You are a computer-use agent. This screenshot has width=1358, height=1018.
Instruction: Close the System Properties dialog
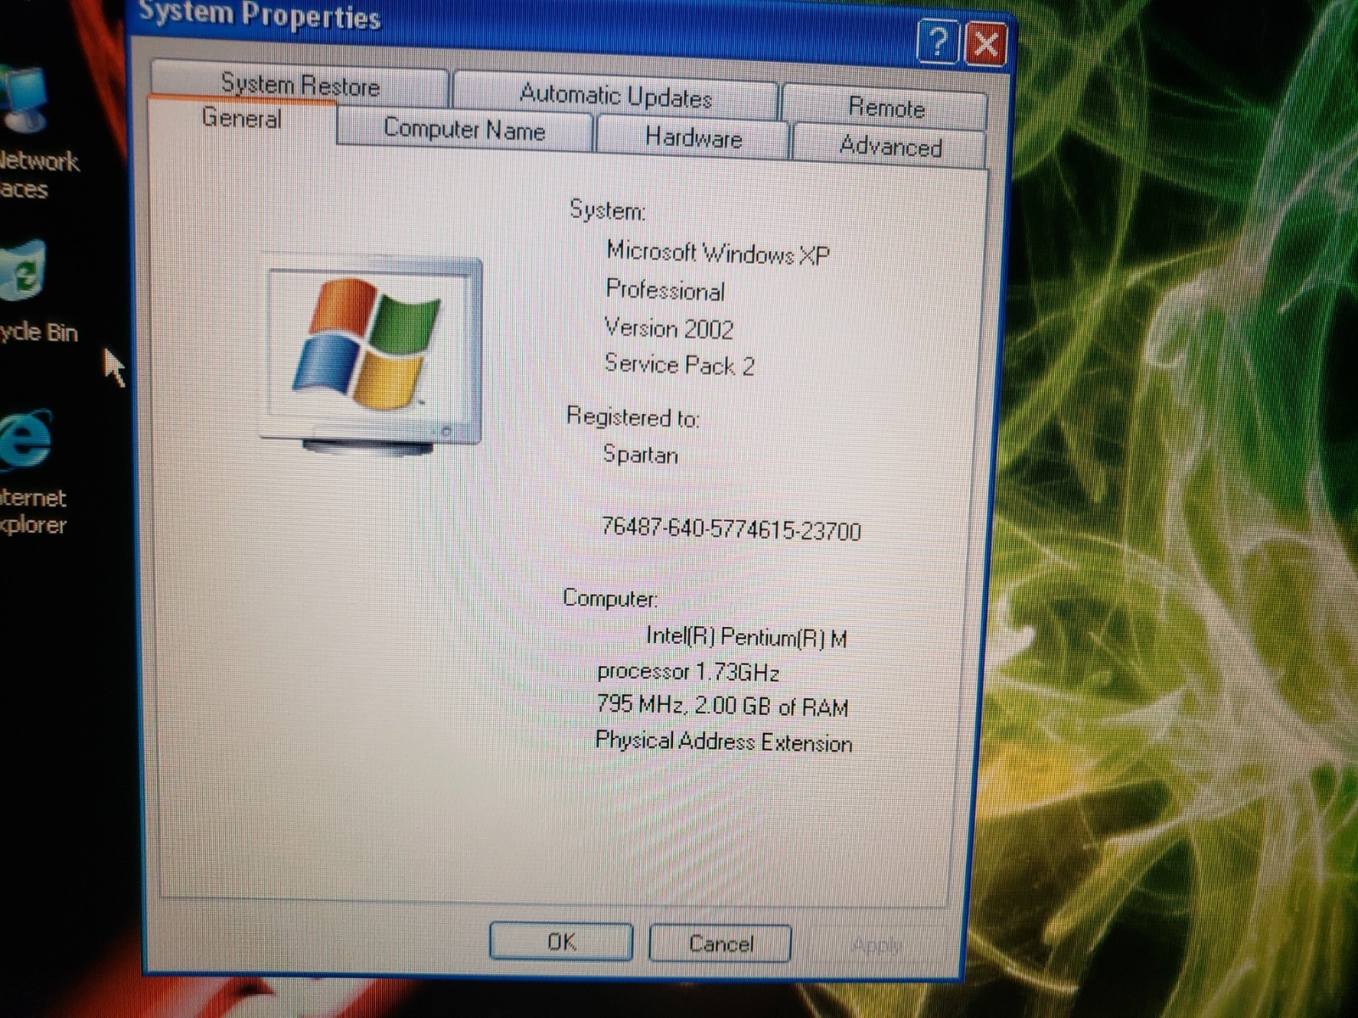click(x=985, y=44)
